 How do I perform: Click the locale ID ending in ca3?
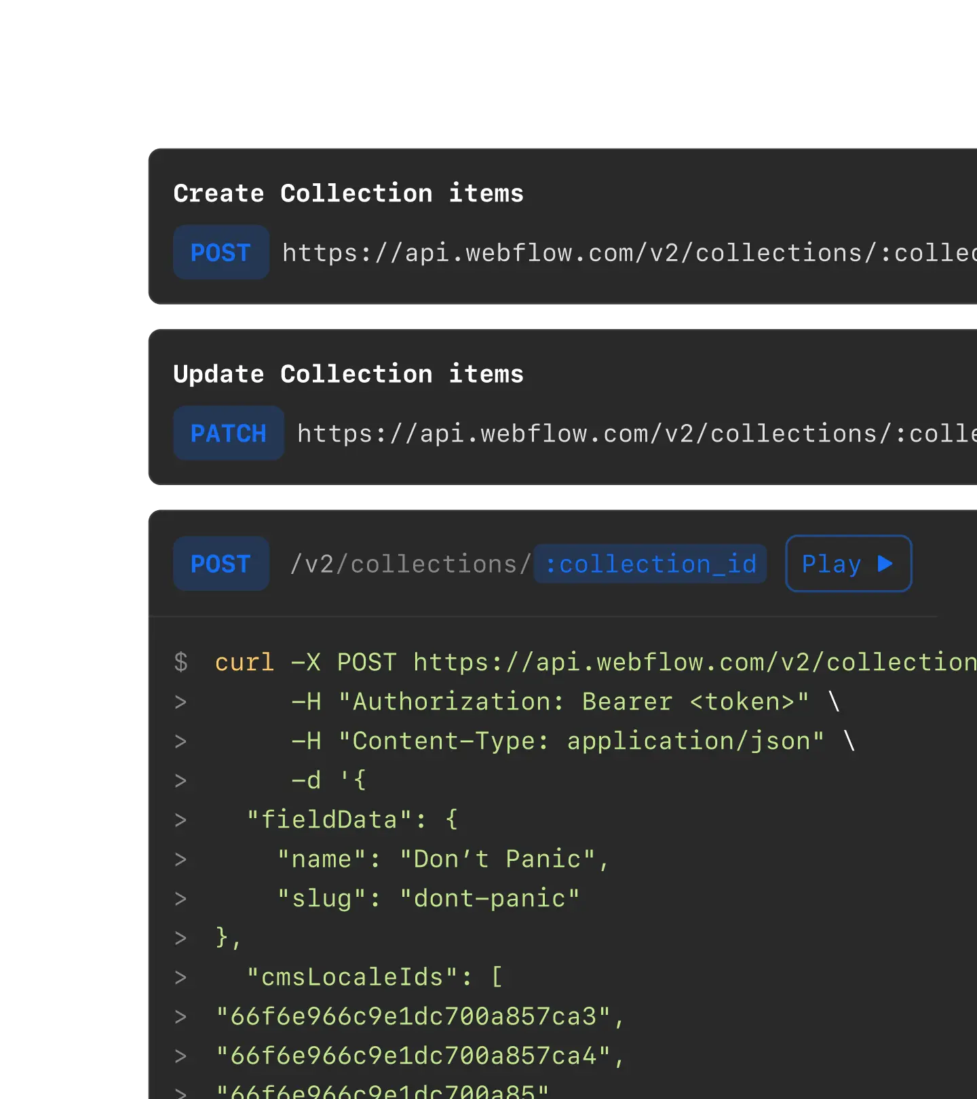click(414, 1016)
